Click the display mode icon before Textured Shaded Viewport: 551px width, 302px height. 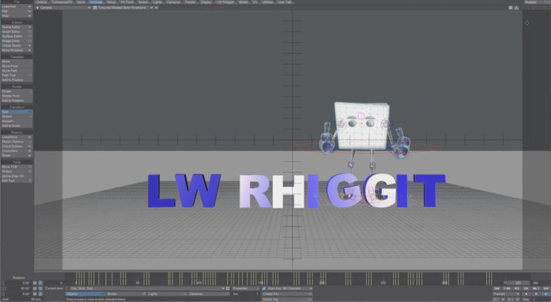point(95,8)
